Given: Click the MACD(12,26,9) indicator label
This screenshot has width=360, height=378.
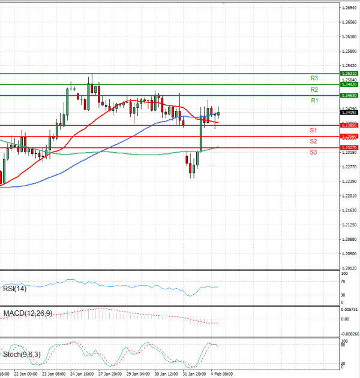Looking at the screenshot, I should point(28,313).
